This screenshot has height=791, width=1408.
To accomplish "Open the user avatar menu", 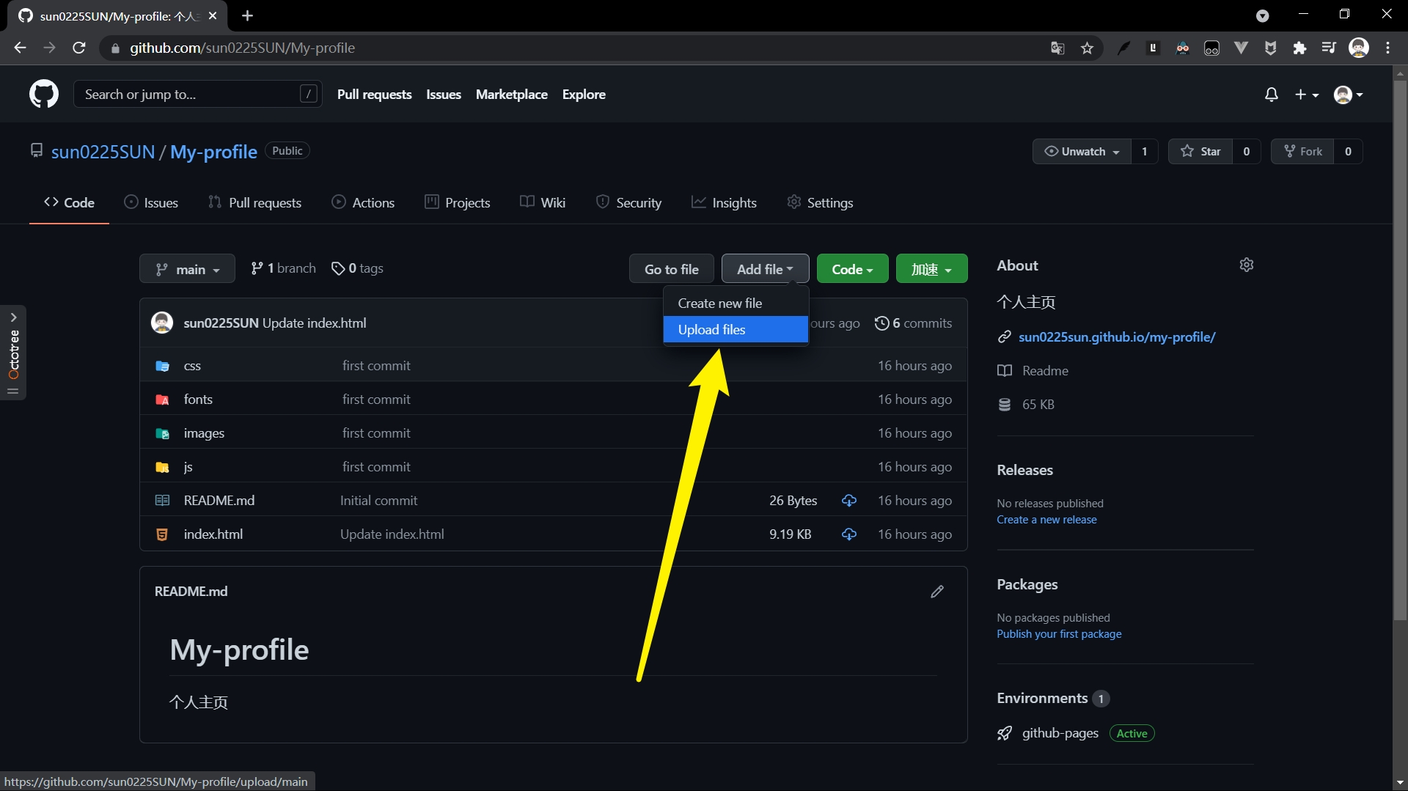I will pos(1349,95).
